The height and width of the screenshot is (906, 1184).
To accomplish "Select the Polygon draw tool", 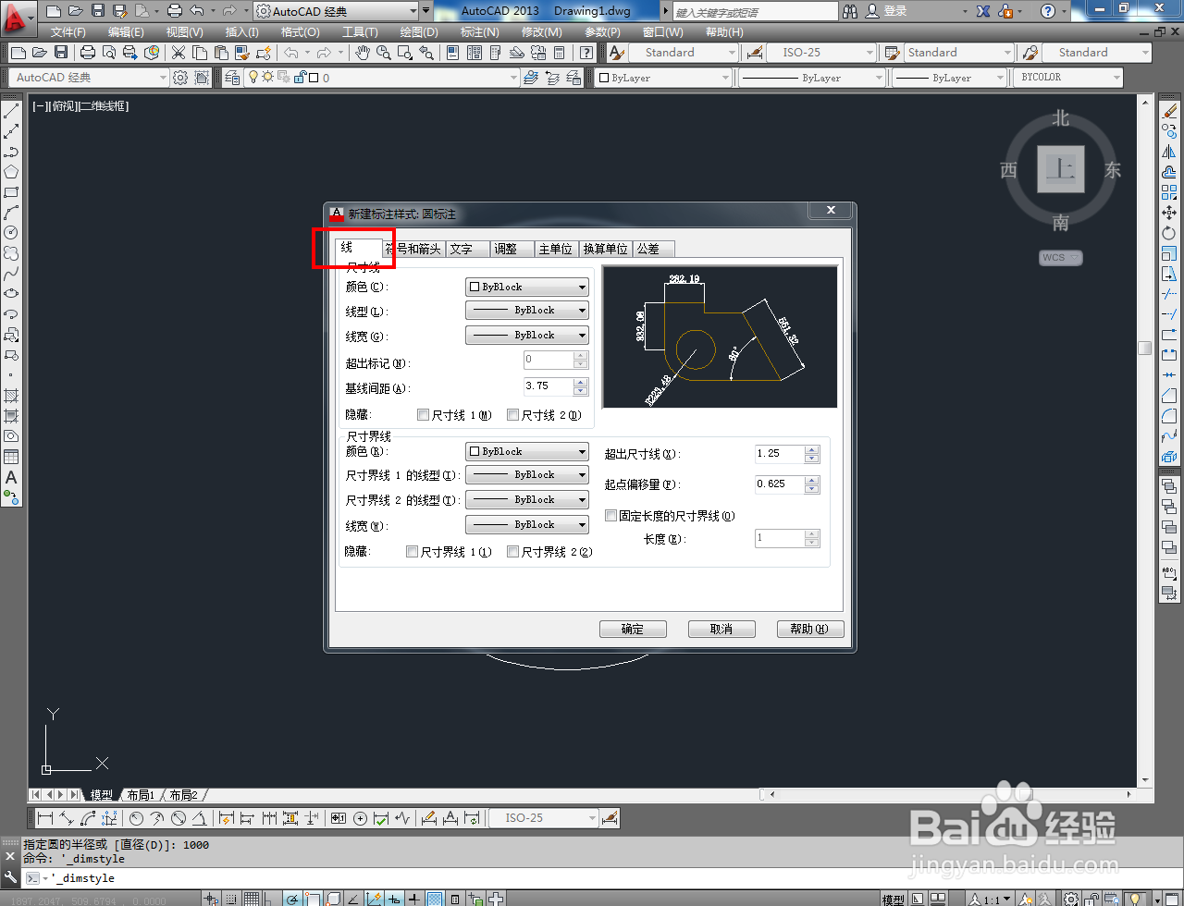I will (x=11, y=172).
